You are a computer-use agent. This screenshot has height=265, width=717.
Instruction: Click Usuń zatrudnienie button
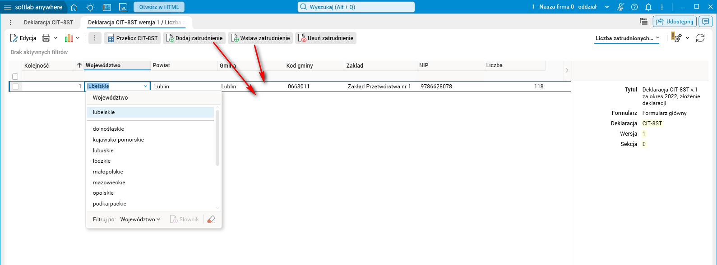tap(326, 38)
